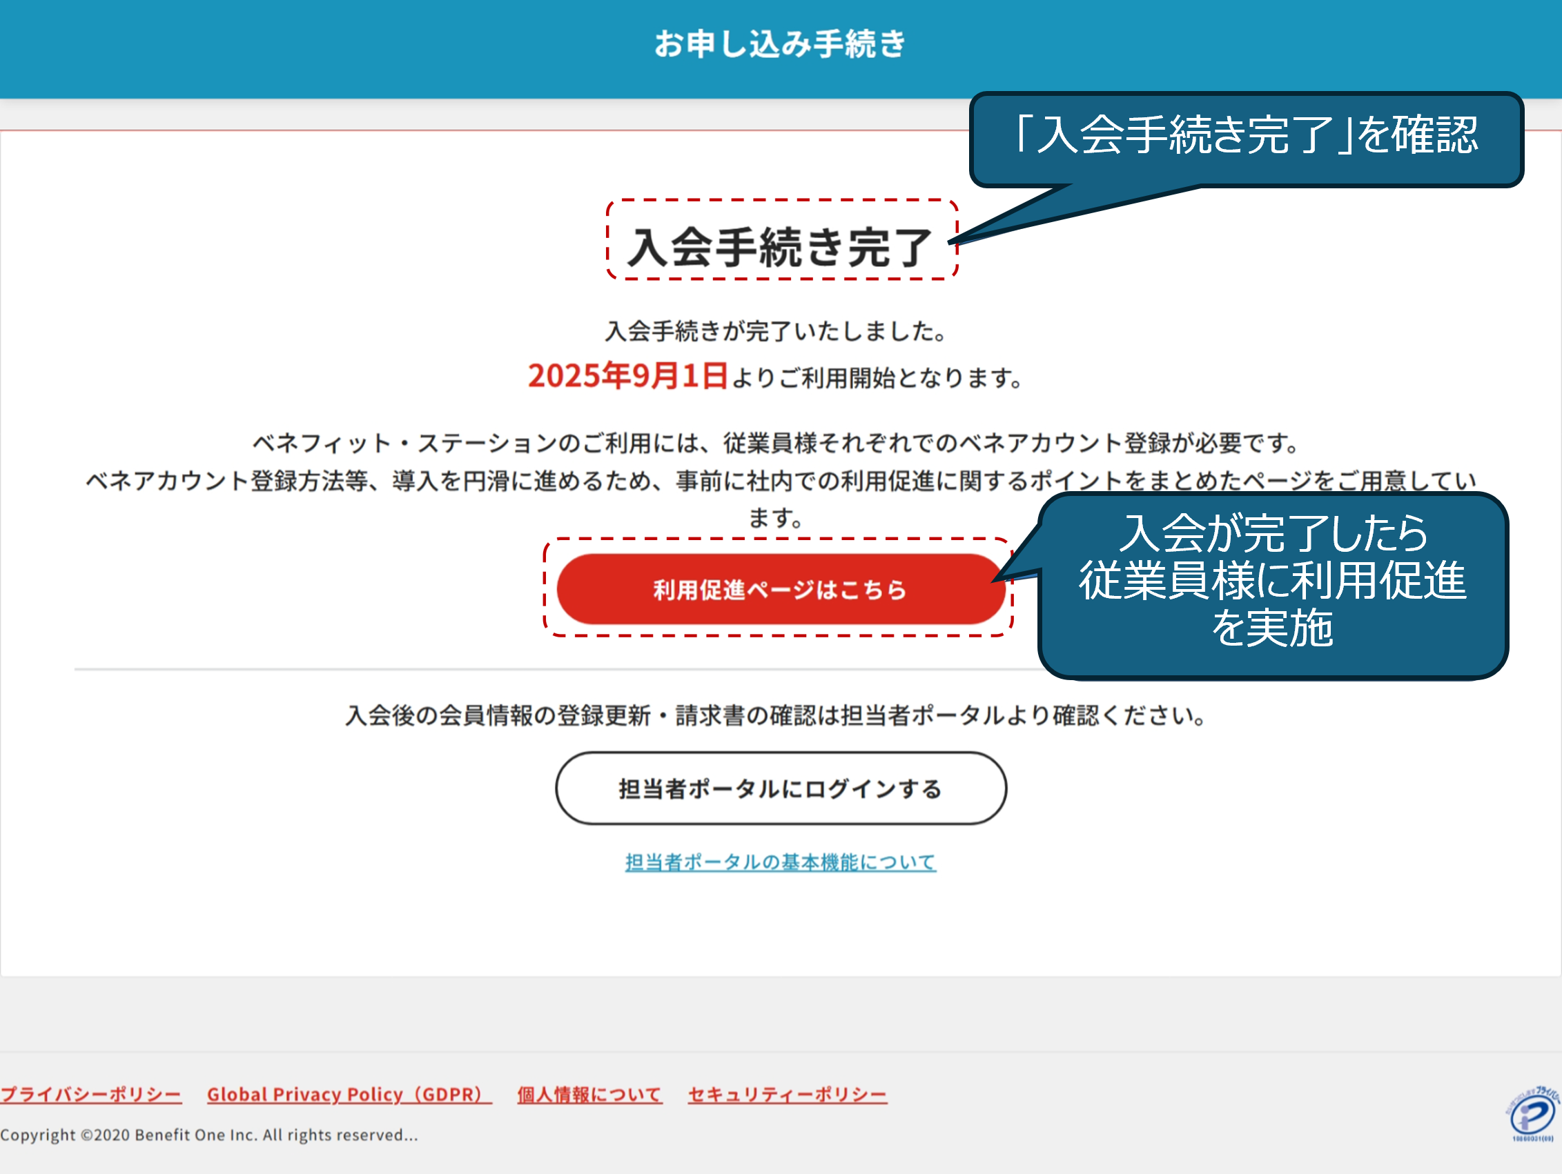1562x1174 pixels.
Task: Click the よりご利用開始となります text
Action: click(877, 378)
